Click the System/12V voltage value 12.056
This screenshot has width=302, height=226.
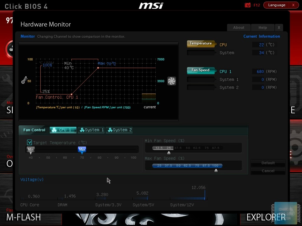pyautogui.click(x=198, y=187)
